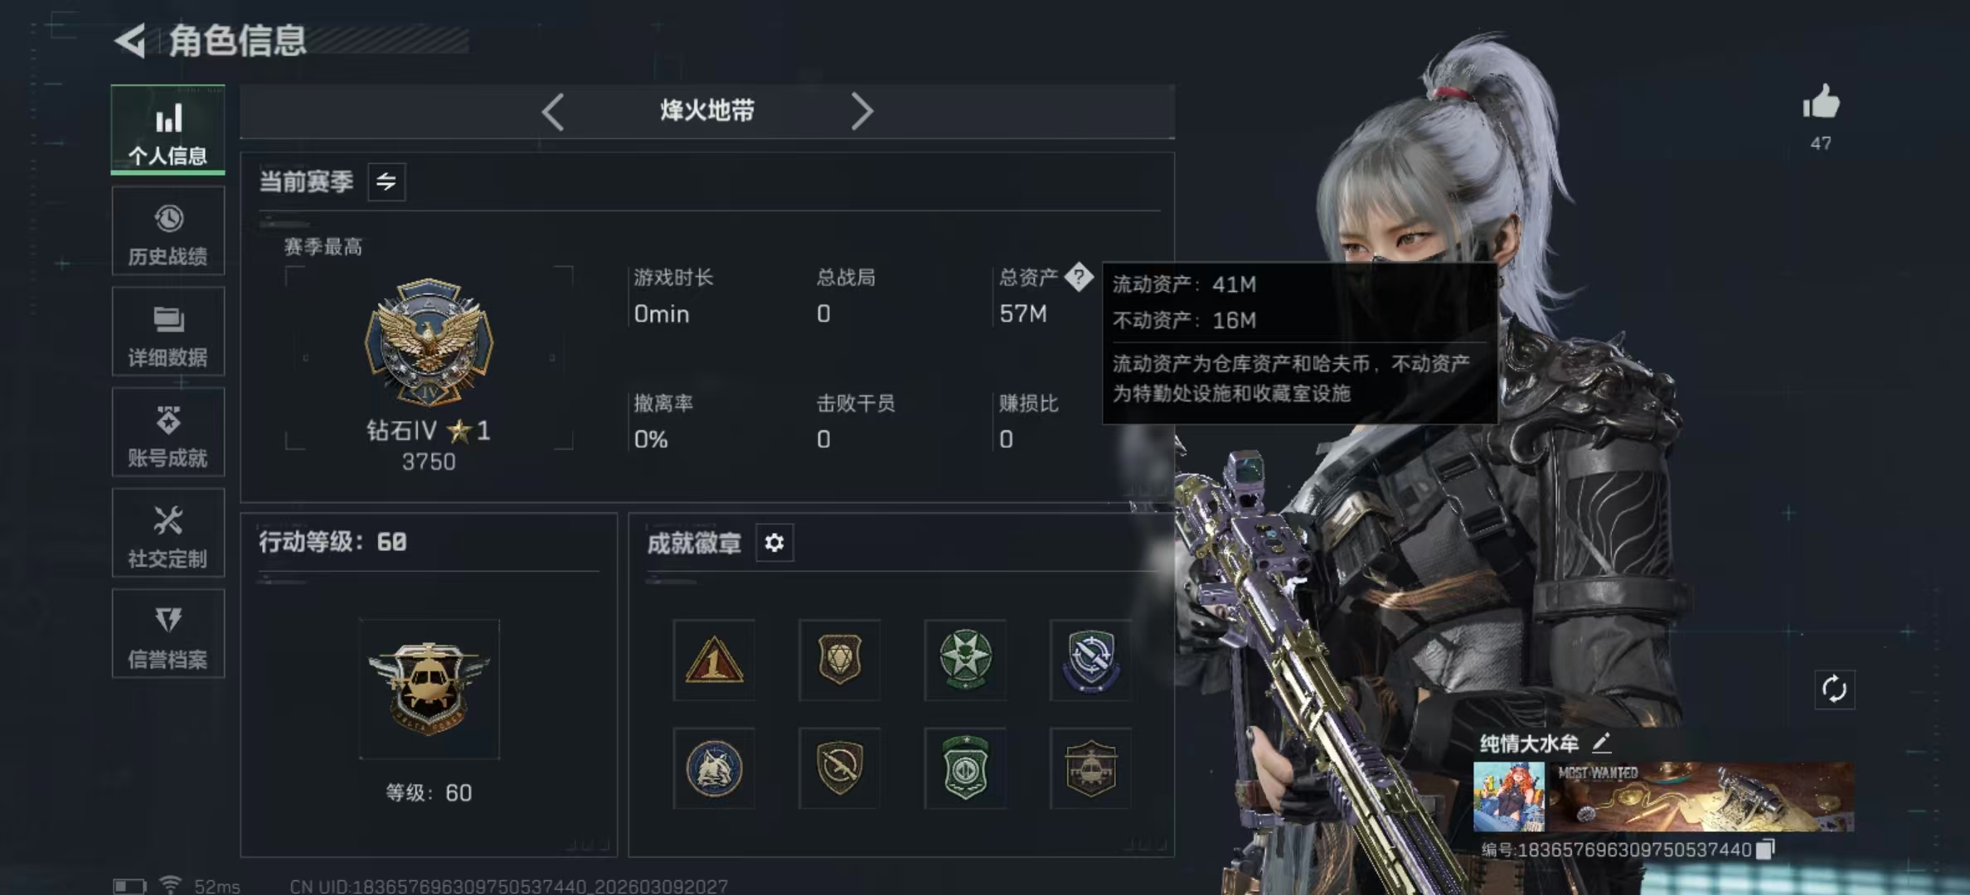Open 账号成就 from the sidebar
This screenshot has height=895, width=1970.
point(167,433)
